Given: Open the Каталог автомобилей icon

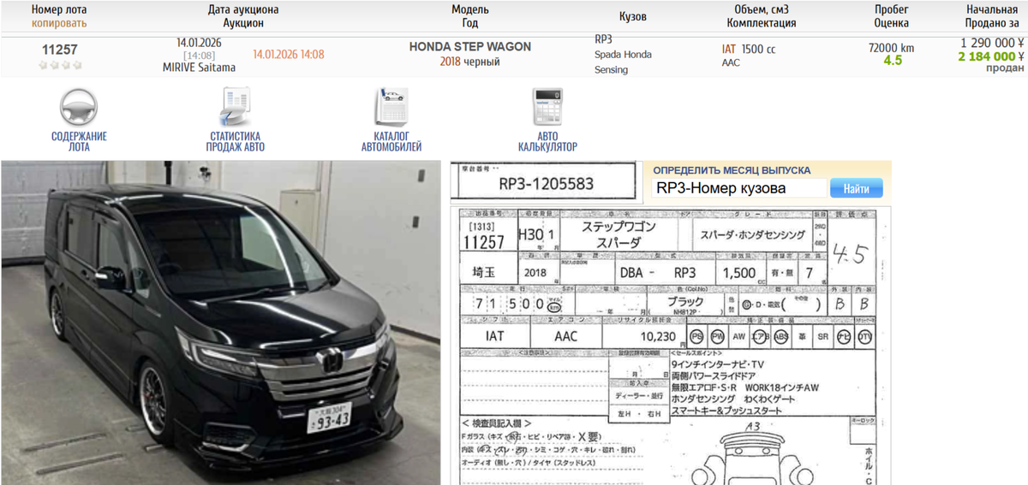Looking at the screenshot, I should [391, 107].
